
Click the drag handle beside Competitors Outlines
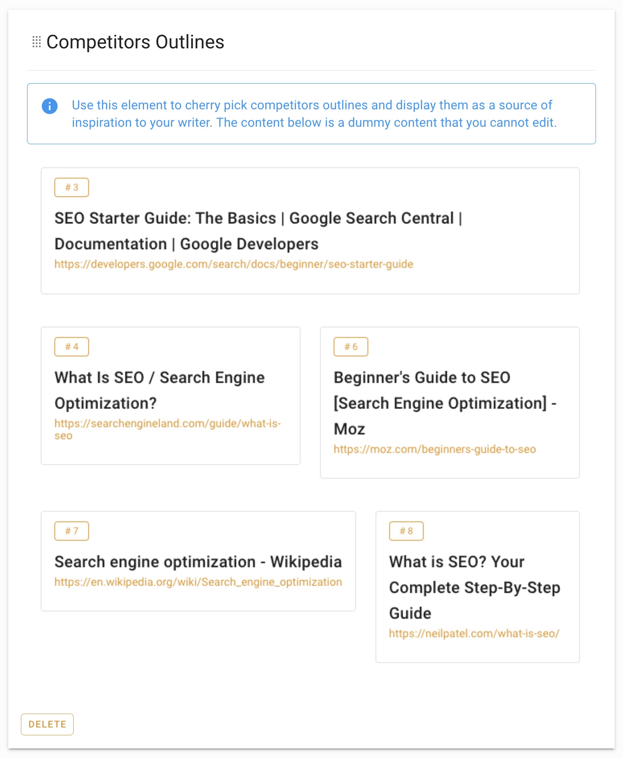coord(37,41)
